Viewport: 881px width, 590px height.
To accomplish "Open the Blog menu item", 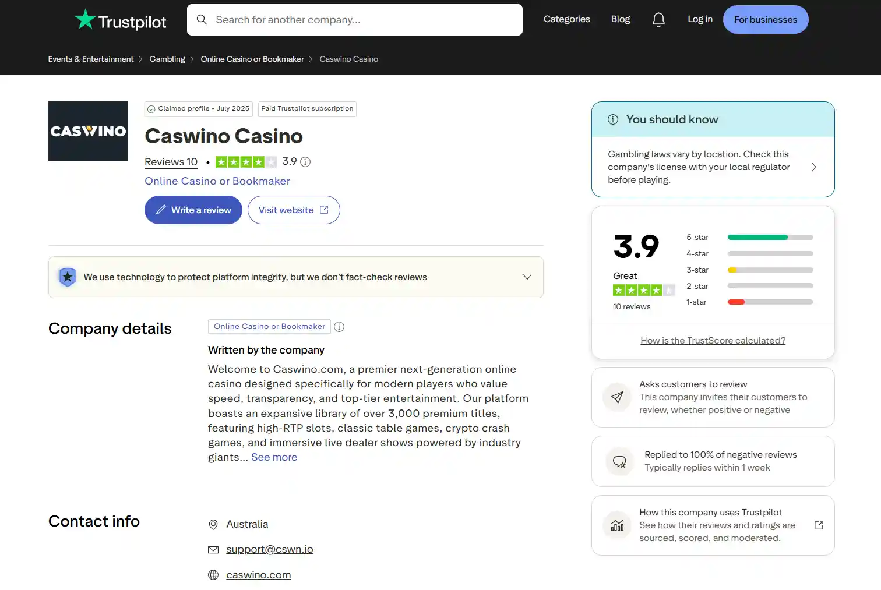I will pos(621,19).
